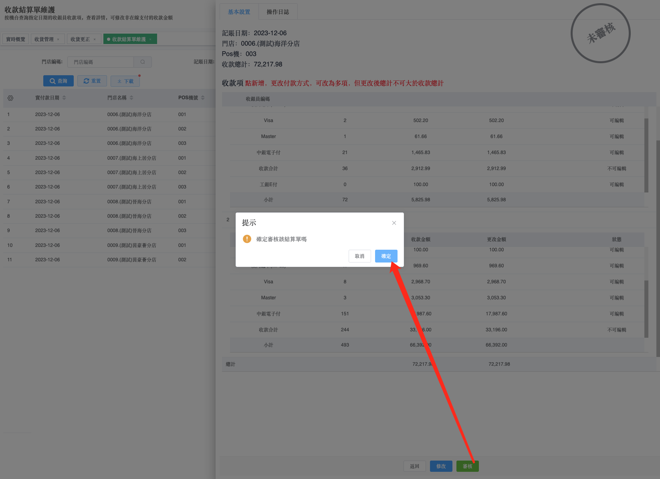Click the 2023-12-06 date in row 3
Viewport: 660px width, 479px height.
pyautogui.click(x=47, y=143)
